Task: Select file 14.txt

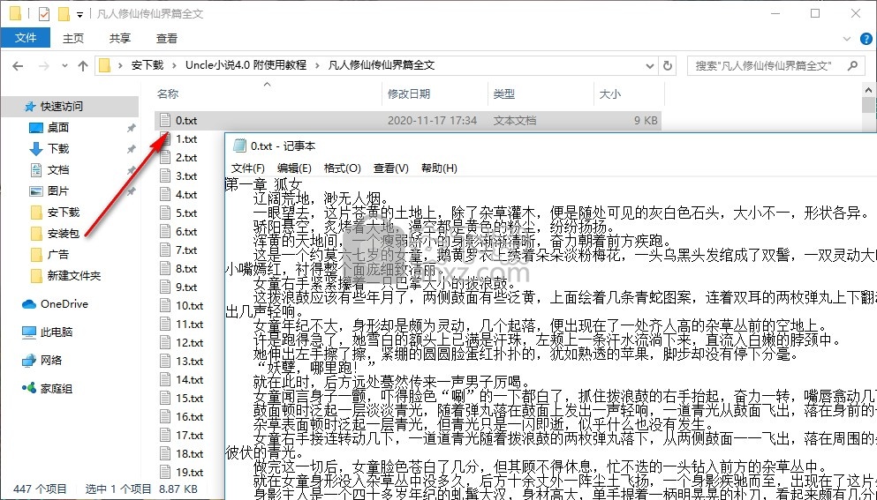Action: click(190, 379)
